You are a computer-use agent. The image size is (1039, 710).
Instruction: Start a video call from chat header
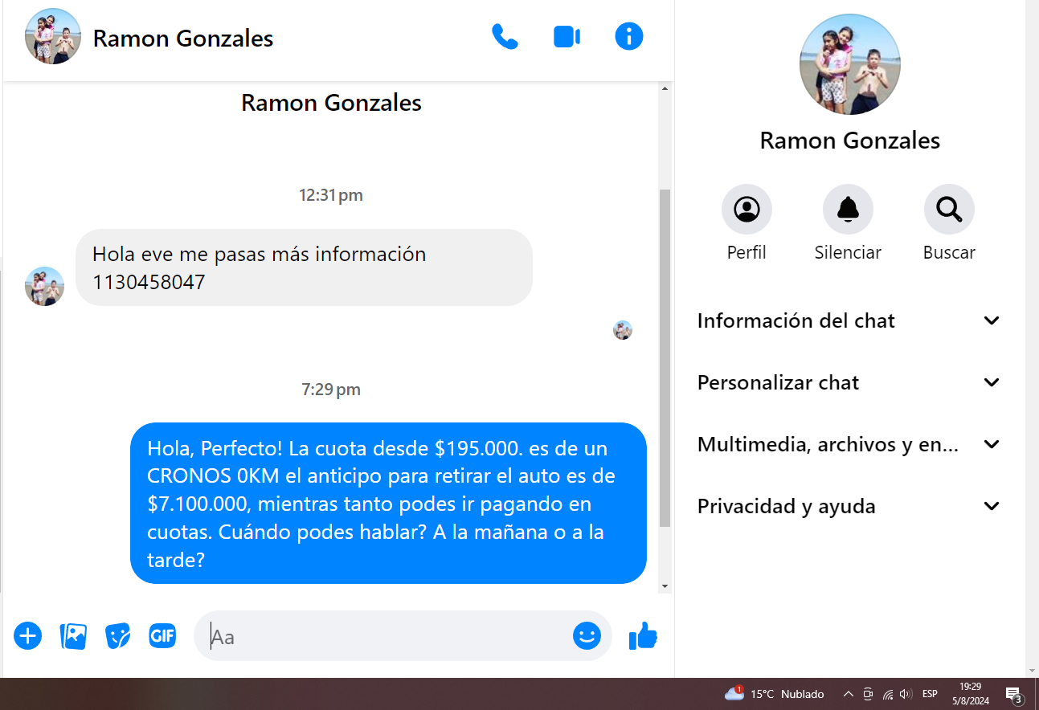(567, 37)
